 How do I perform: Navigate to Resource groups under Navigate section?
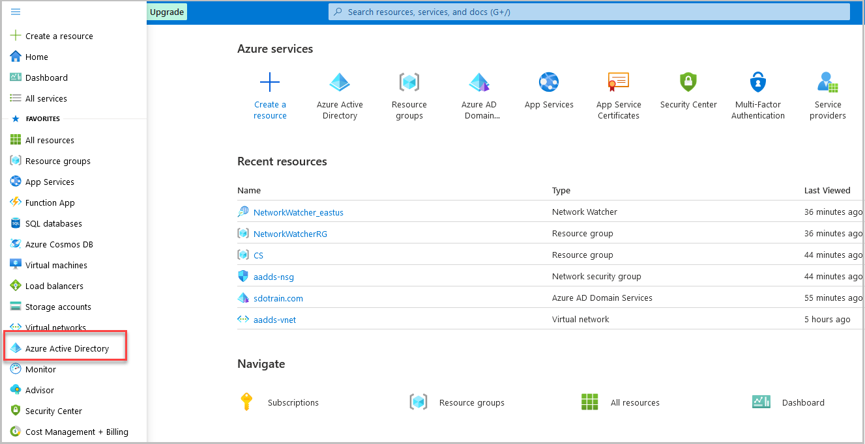(457, 402)
